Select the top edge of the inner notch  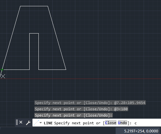point(34,33)
